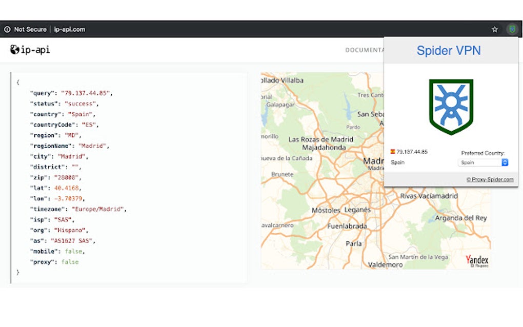Click the Yandex logo on the map
Viewport: 523px width, 327px height.
pos(477,260)
